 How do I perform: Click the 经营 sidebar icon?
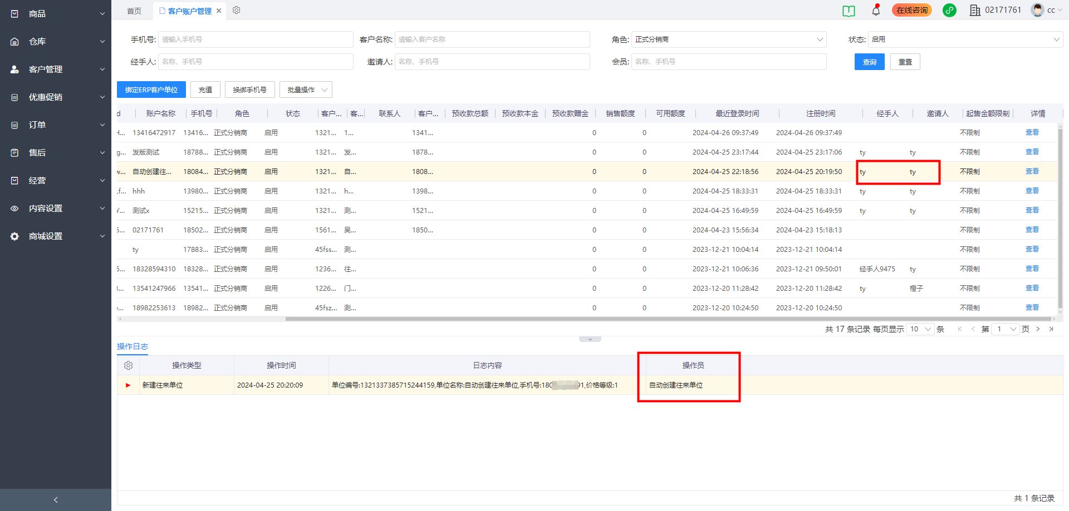14,180
